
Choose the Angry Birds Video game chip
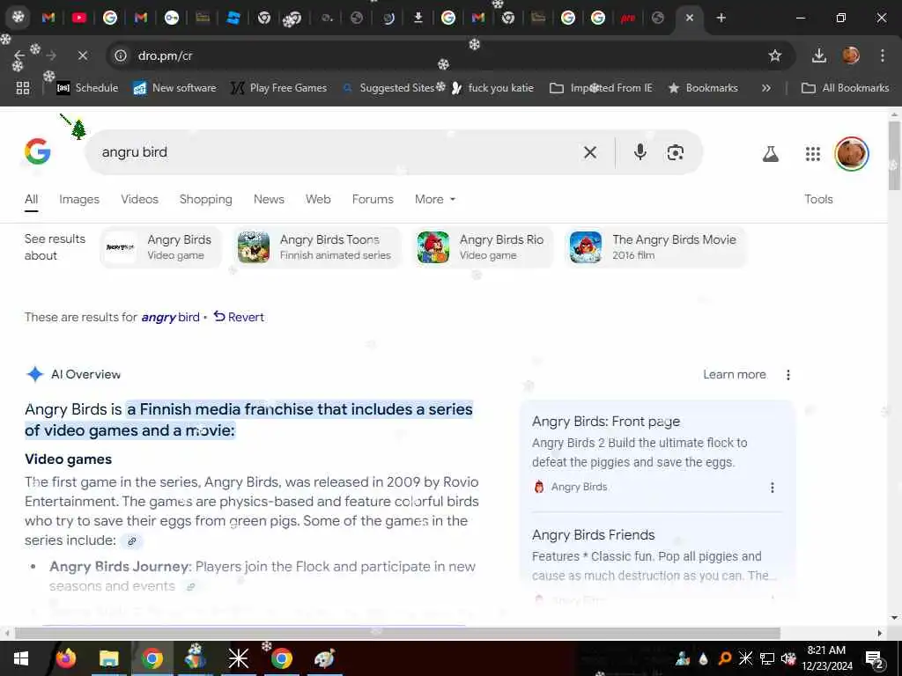(161, 247)
